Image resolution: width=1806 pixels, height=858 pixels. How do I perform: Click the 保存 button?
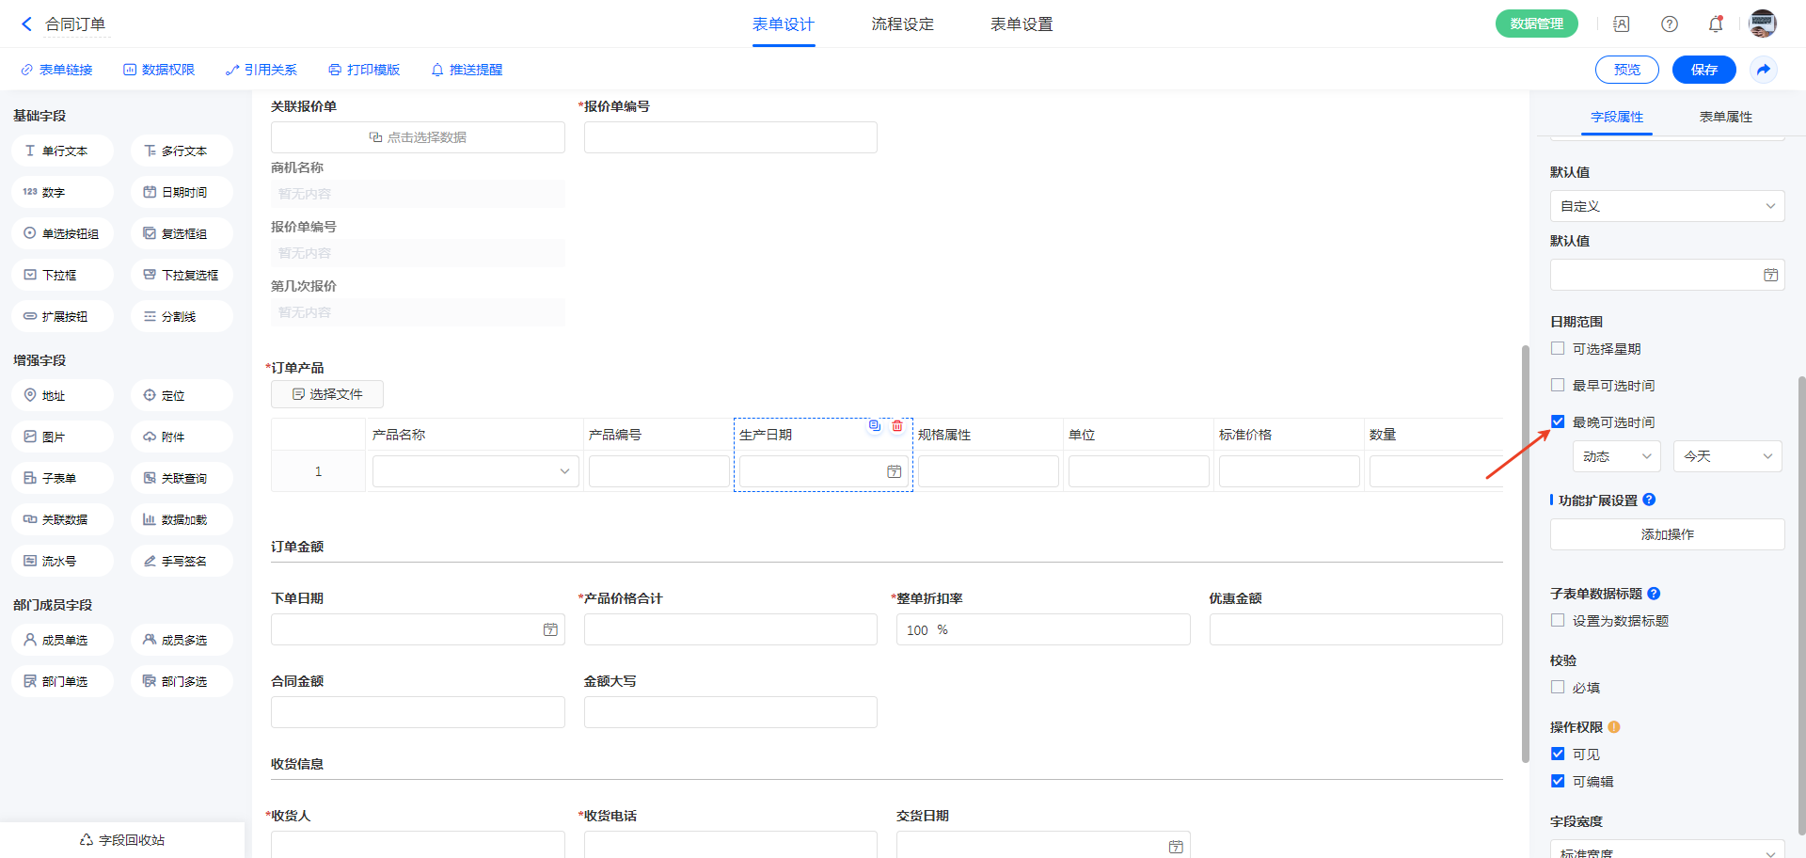coord(1703,70)
